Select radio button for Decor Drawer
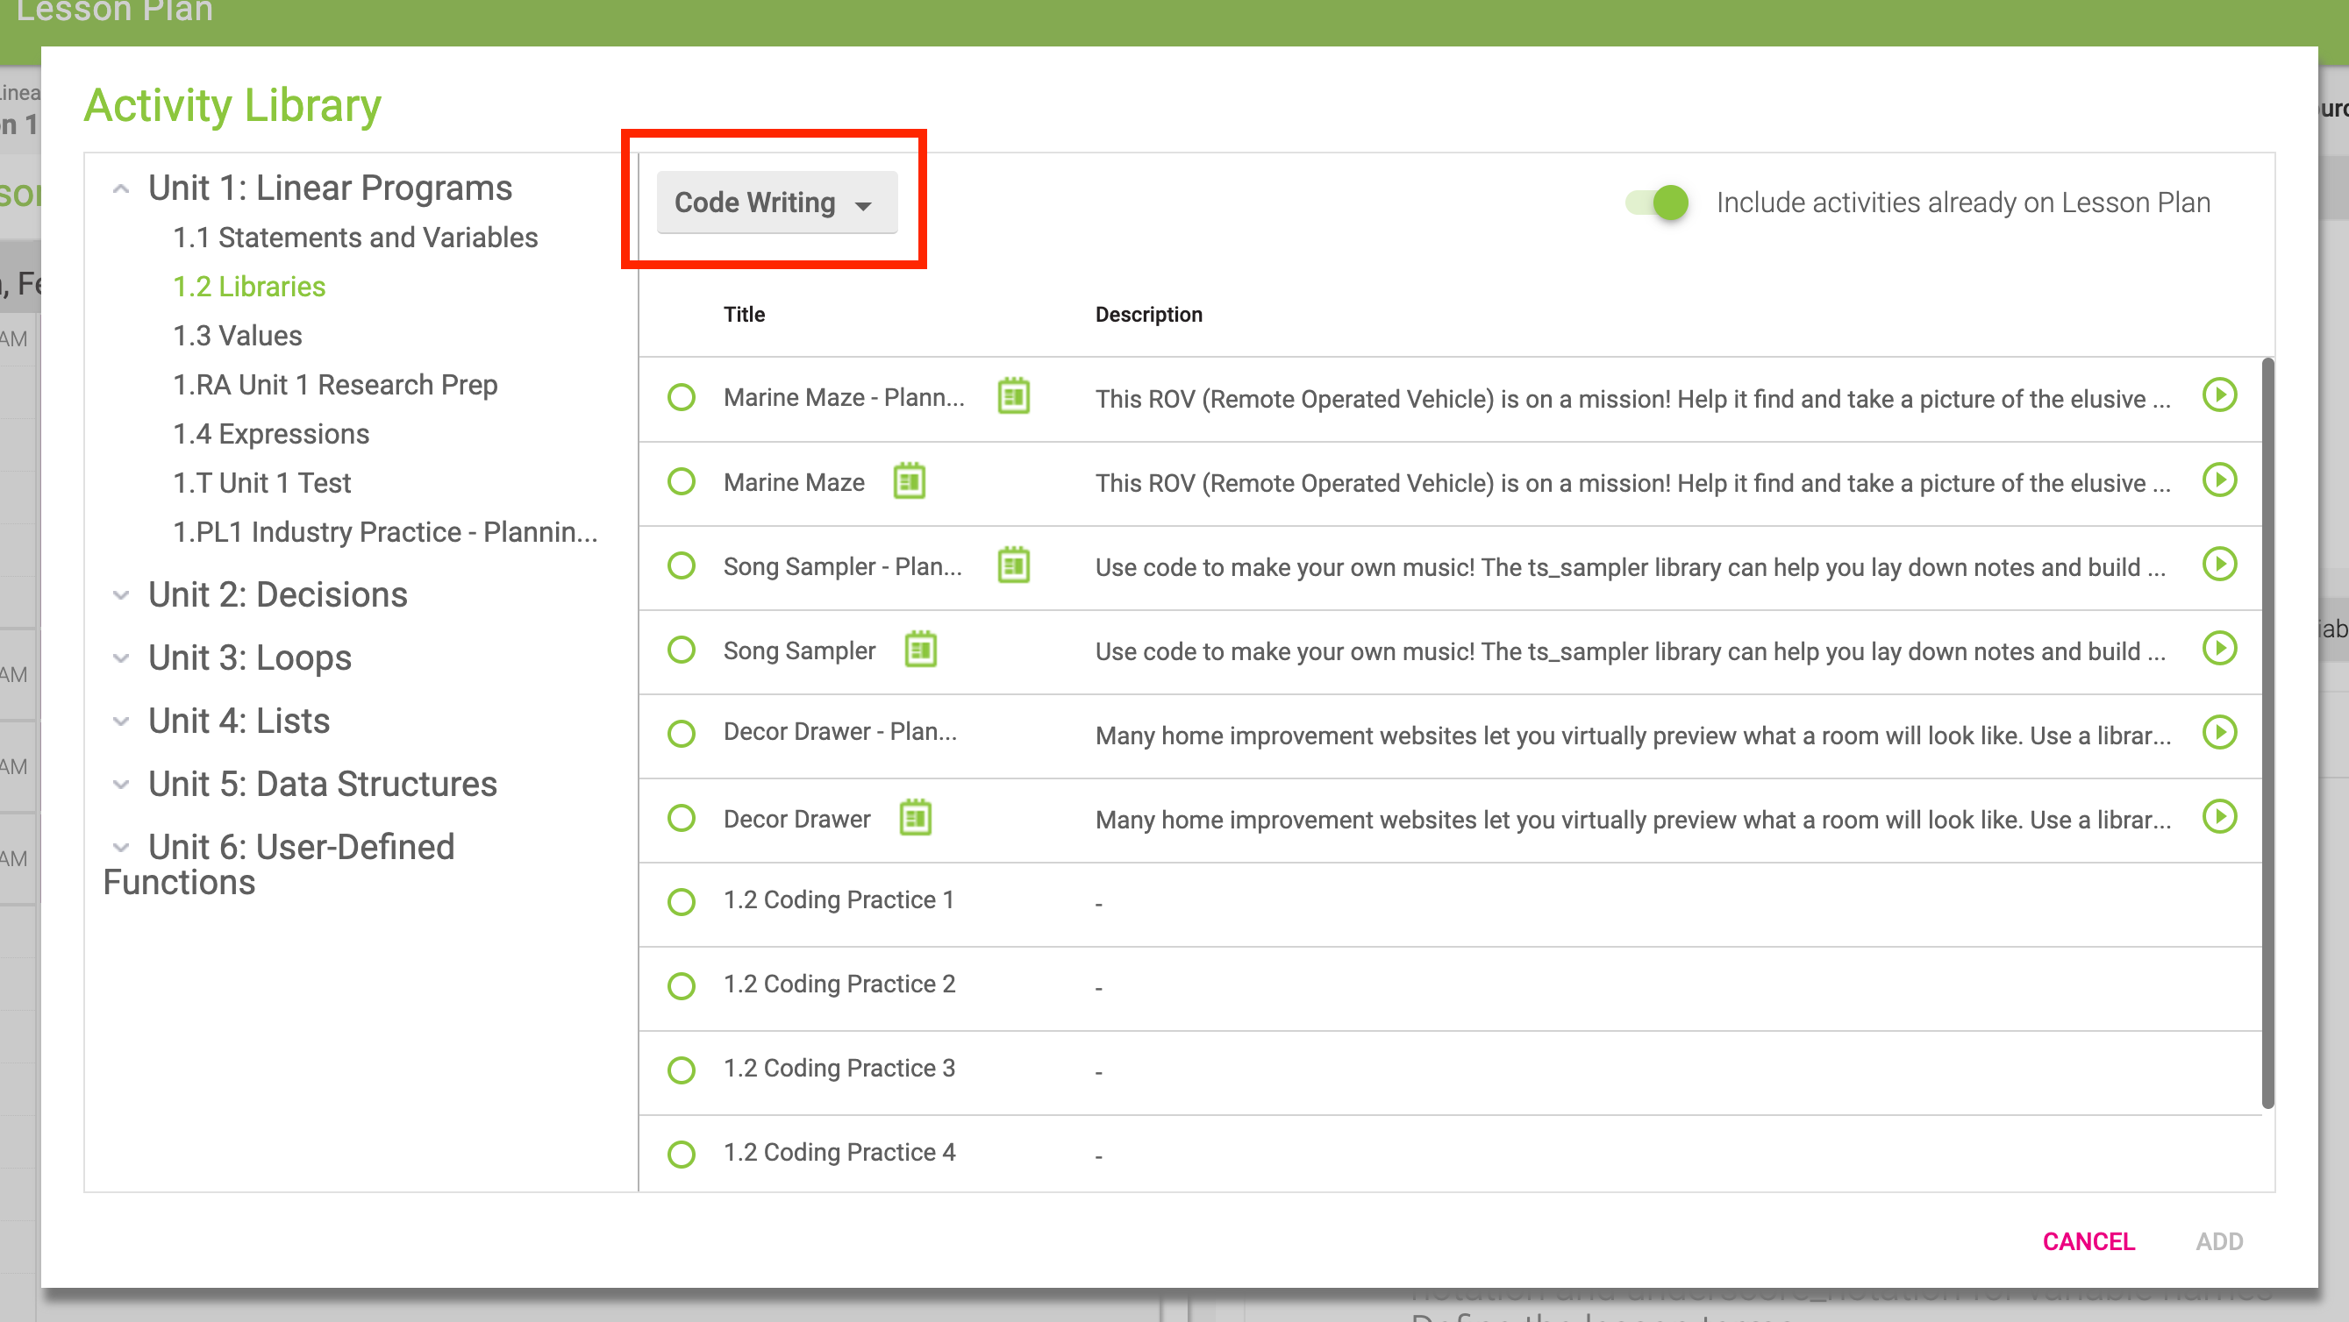2349x1322 pixels. tap(682, 818)
